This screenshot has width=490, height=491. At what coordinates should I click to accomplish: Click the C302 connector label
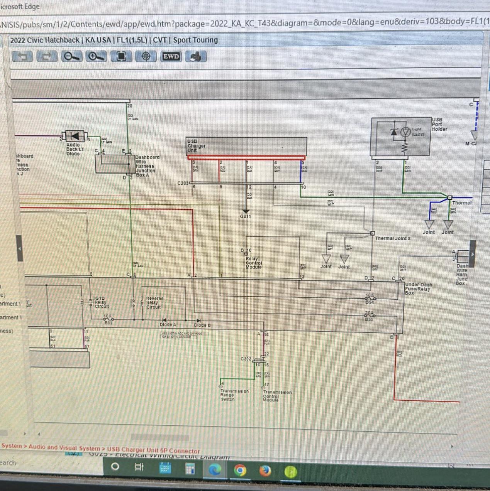pyautogui.click(x=246, y=359)
